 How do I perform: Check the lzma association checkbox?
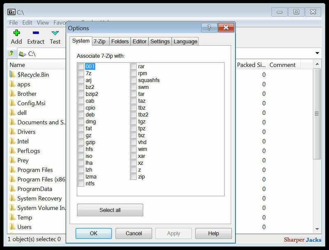click(81, 176)
